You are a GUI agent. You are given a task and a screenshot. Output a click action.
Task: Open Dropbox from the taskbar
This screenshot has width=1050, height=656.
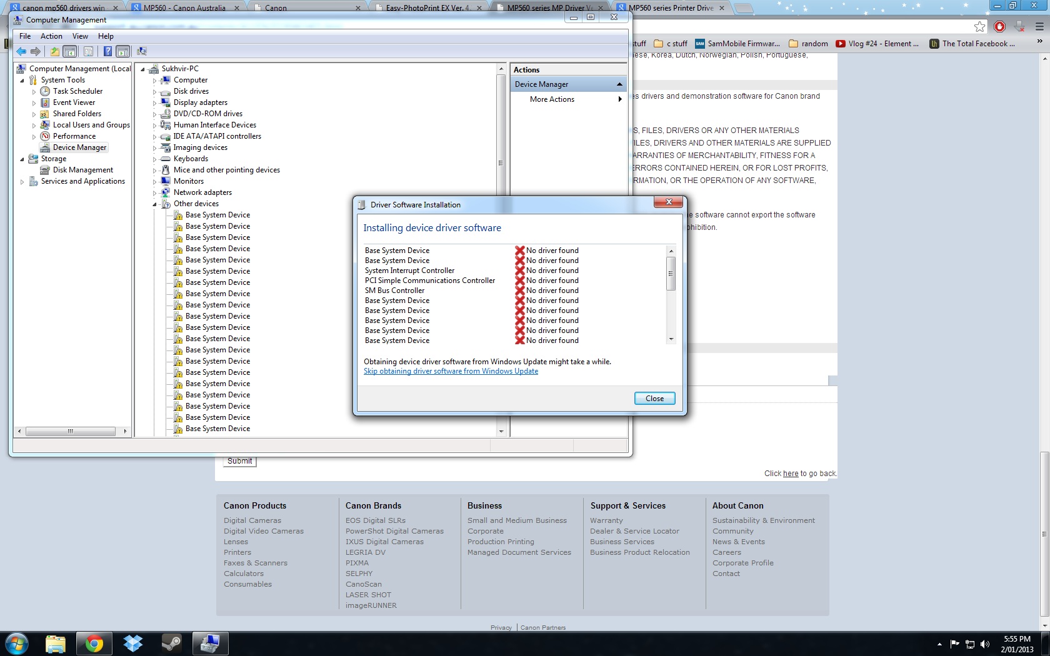133,644
